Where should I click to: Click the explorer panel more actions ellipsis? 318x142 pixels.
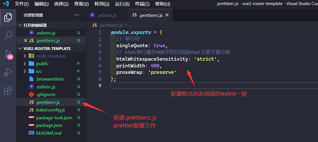point(76,15)
